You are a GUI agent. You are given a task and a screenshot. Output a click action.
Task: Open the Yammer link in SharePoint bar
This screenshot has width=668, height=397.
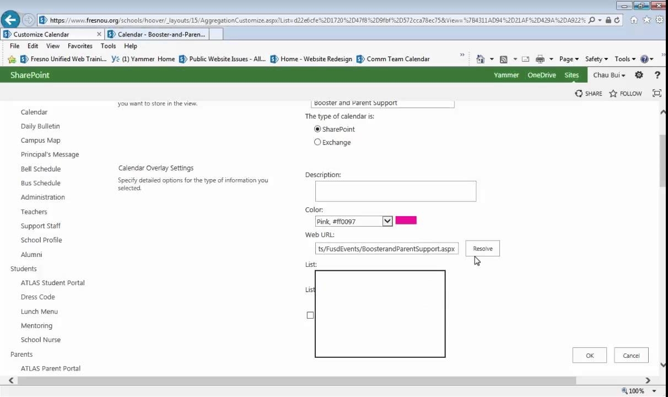point(506,75)
